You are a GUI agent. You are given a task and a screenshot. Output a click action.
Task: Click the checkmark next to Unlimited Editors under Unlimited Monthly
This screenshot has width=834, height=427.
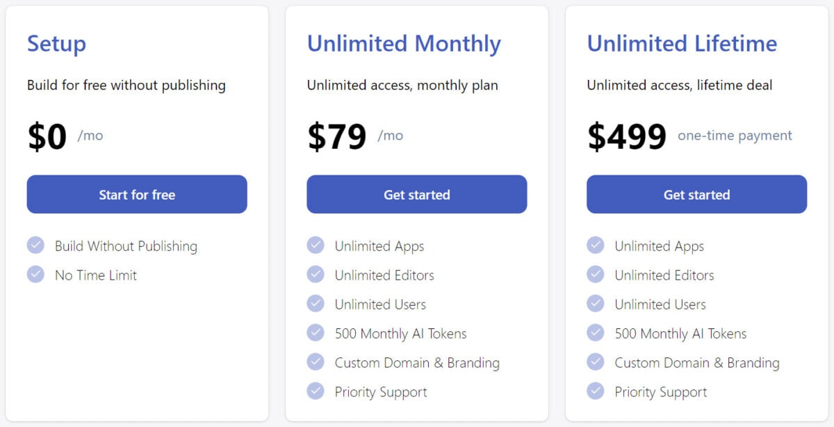click(x=316, y=275)
